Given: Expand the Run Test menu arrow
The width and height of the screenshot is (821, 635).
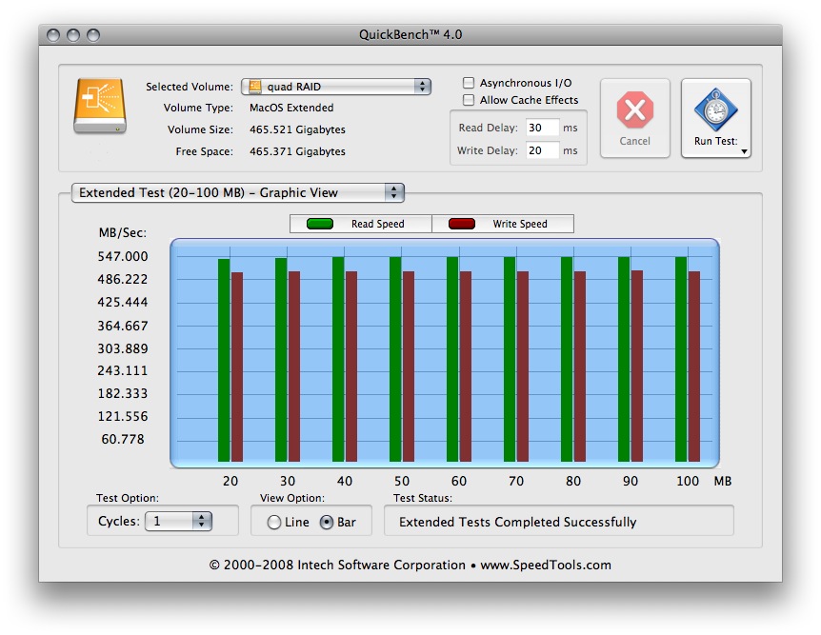Looking at the screenshot, I should [743, 150].
